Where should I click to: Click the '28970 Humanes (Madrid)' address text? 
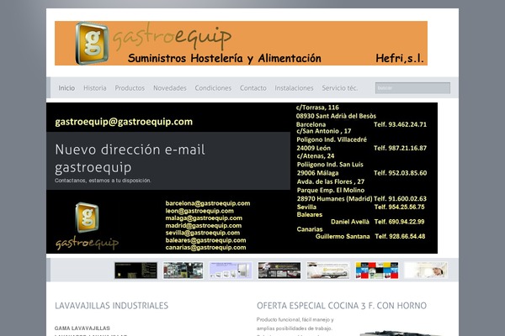click(334, 199)
